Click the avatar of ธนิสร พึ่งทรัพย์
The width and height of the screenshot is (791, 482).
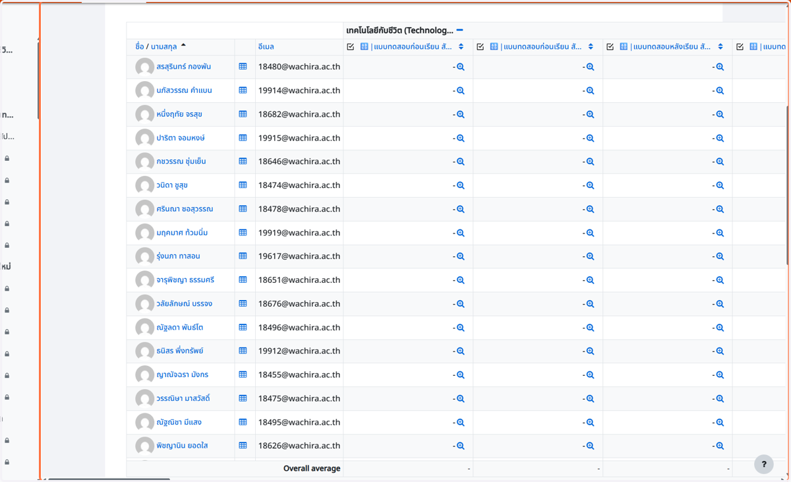(144, 351)
